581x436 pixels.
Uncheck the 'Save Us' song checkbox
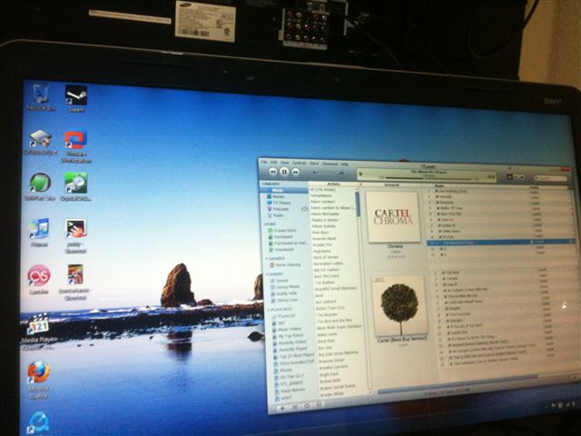438,220
